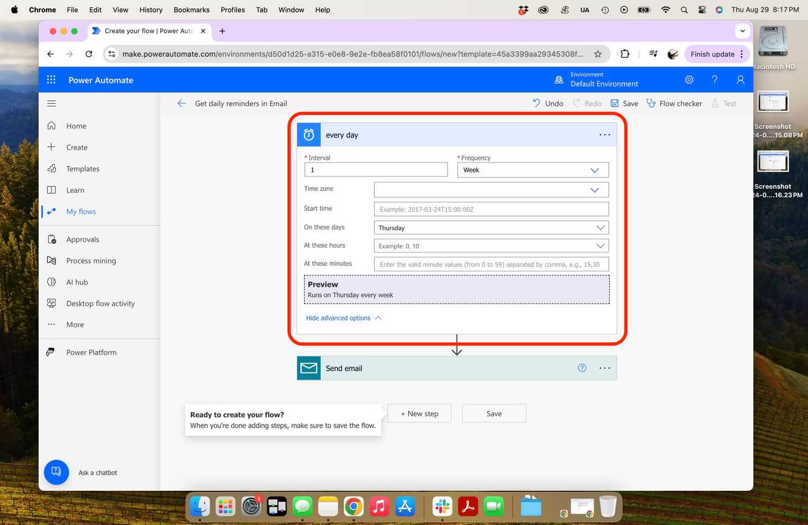Click the chatbot icon button
The height and width of the screenshot is (525, 808).
[57, 472]
